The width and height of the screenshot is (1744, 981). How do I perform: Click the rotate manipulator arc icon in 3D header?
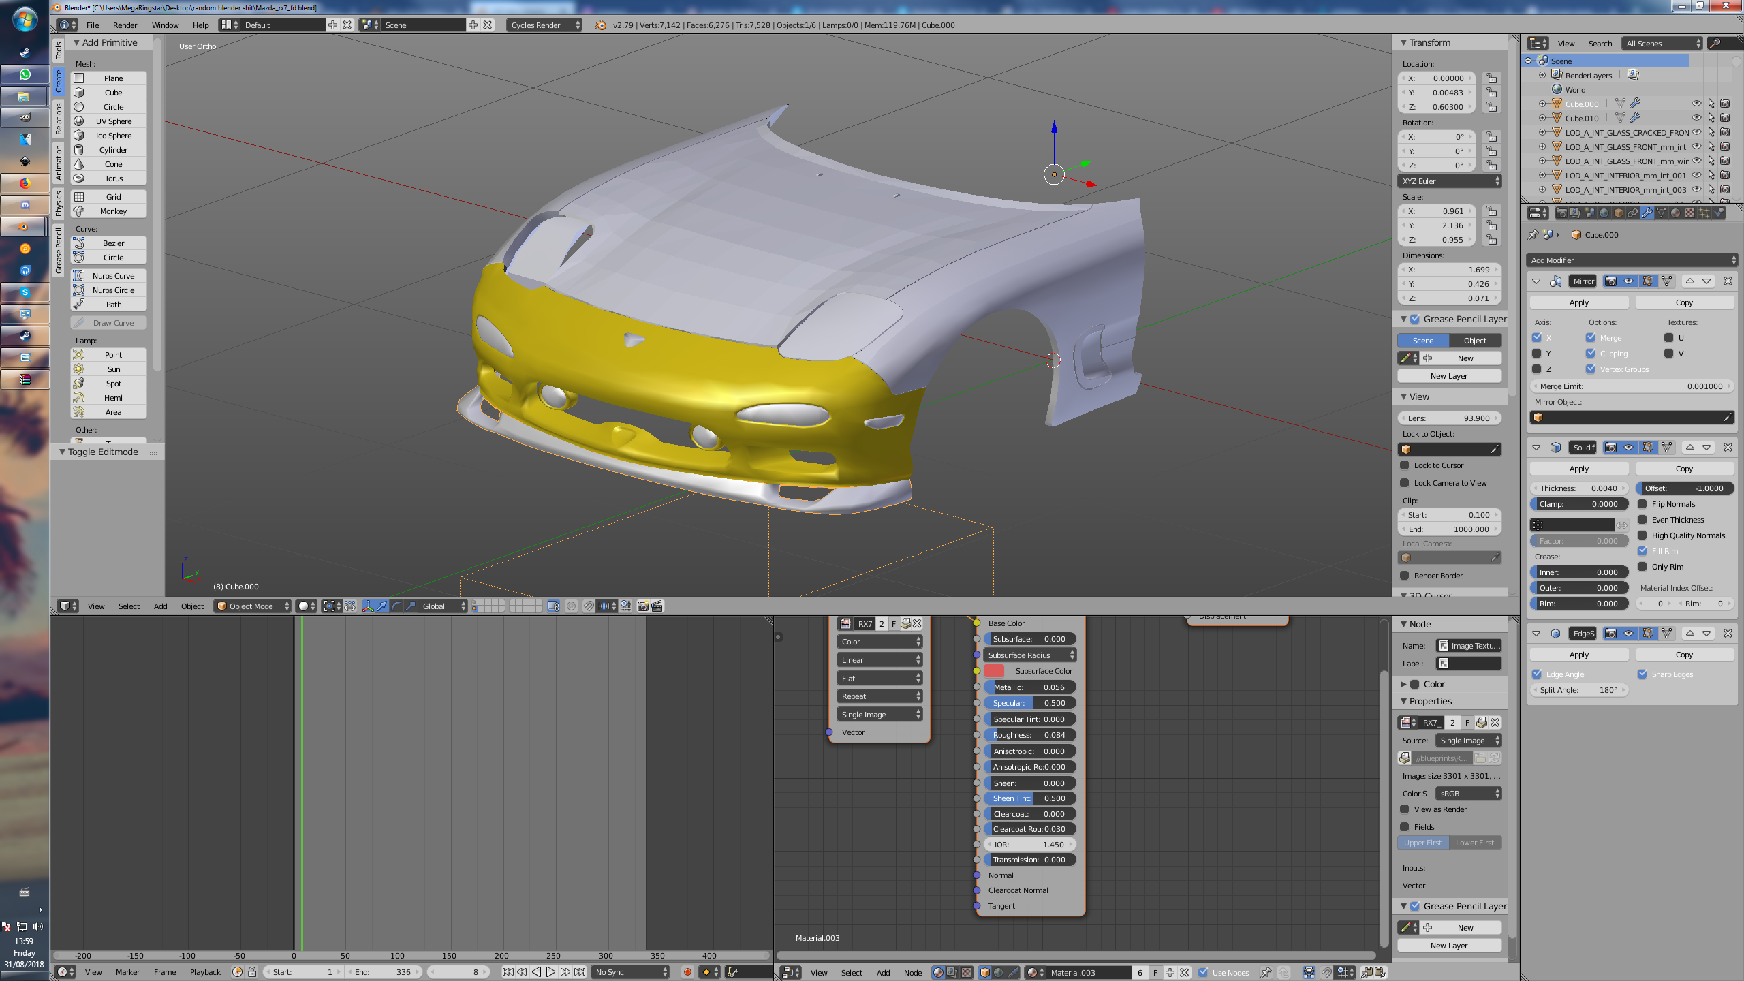coord(396,606)
